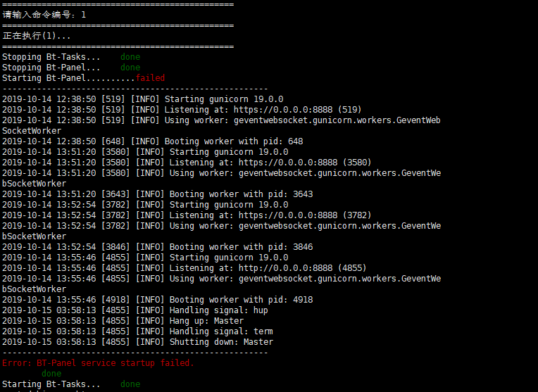Click the "https://0.0.0.0:8888 (3782)" listening address
Viewport: 538px width, 392px height.
pyautogui.click(x=305, y=215)
